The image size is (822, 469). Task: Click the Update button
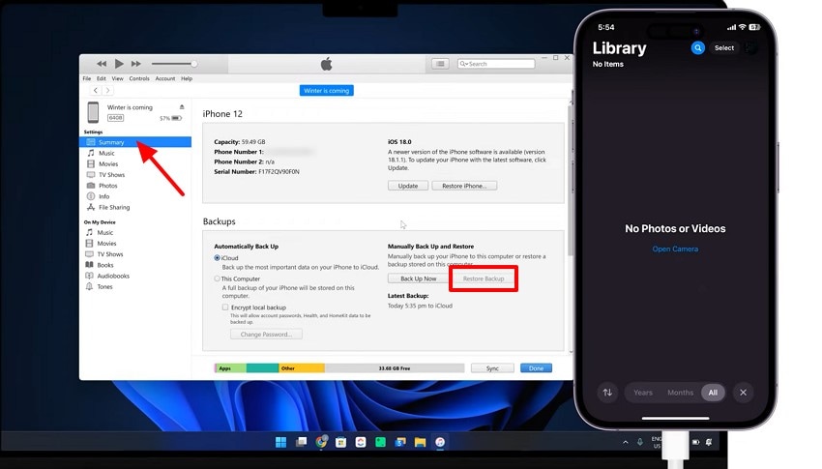[x=408, y=186]
